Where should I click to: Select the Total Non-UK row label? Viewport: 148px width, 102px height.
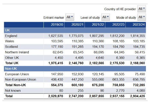[x=16, y=85]
